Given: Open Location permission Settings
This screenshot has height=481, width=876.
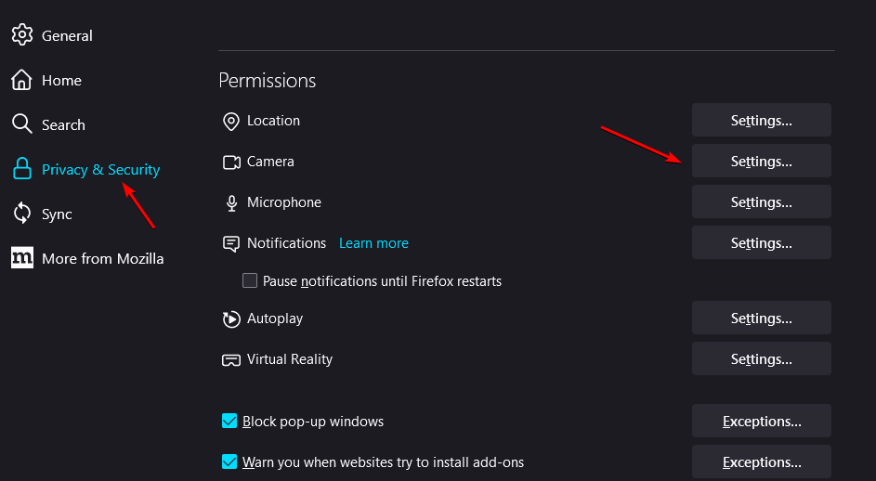Looking at the screenshot, I should (761, 121).
